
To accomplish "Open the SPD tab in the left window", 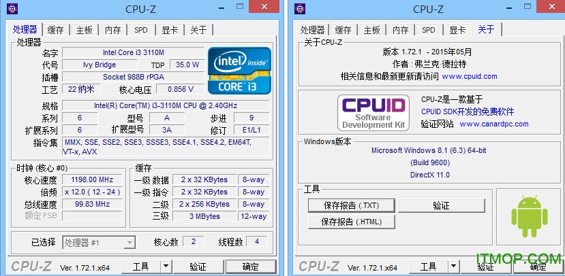I will click(x=141, y=30).
